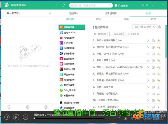
Task: Switch to the 热门伴奏 tab
Action: 111,13
